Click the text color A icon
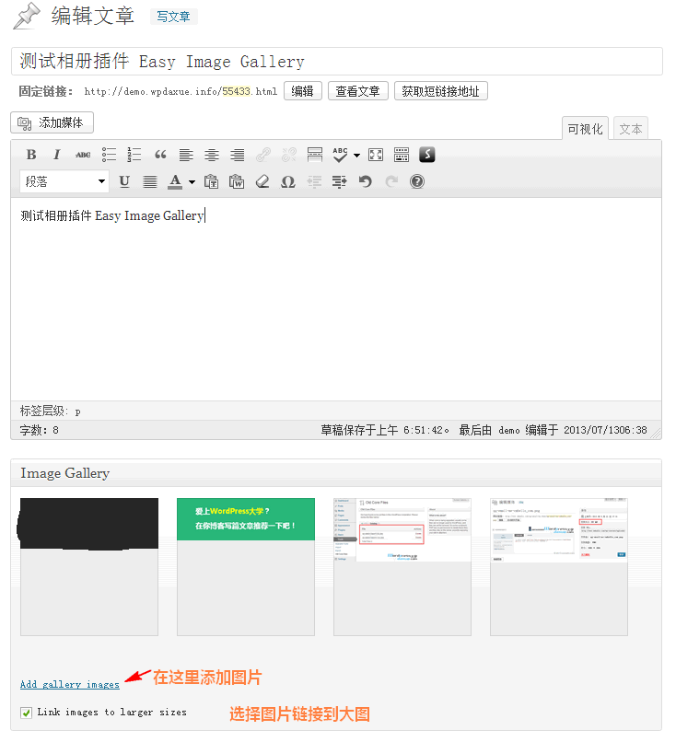Image resolution: width=676 pixels, height=742 pixels. click(175, 181)
